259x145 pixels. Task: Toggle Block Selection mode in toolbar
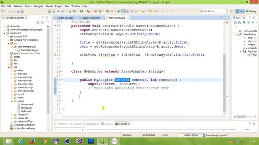pyautogui.click(x=128, y=11)
